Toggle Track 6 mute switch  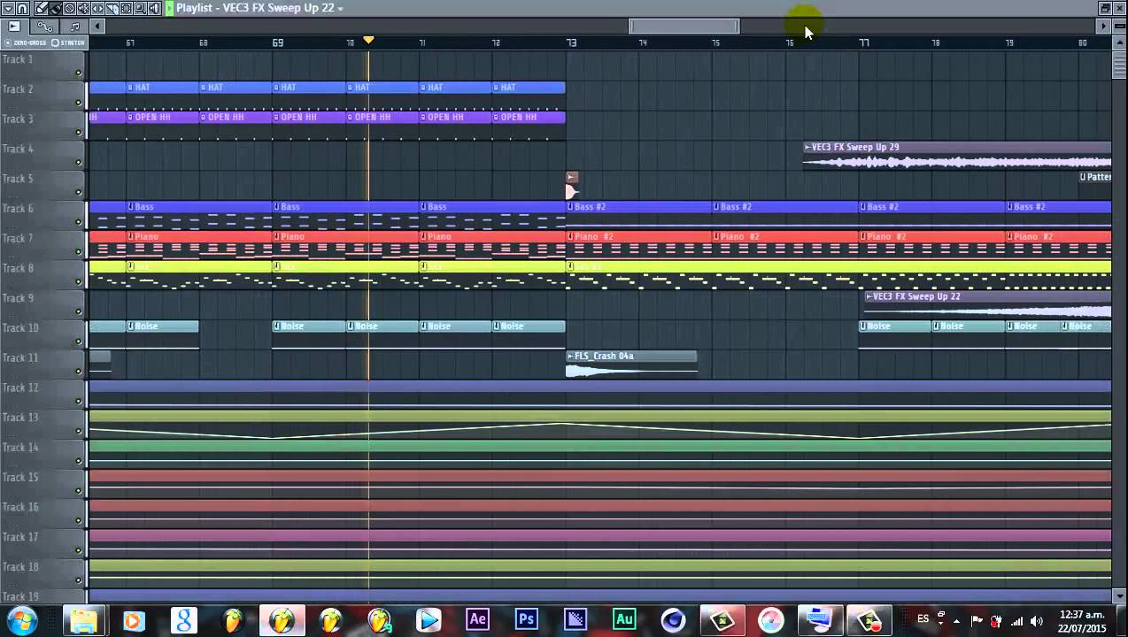pos(78,222)
